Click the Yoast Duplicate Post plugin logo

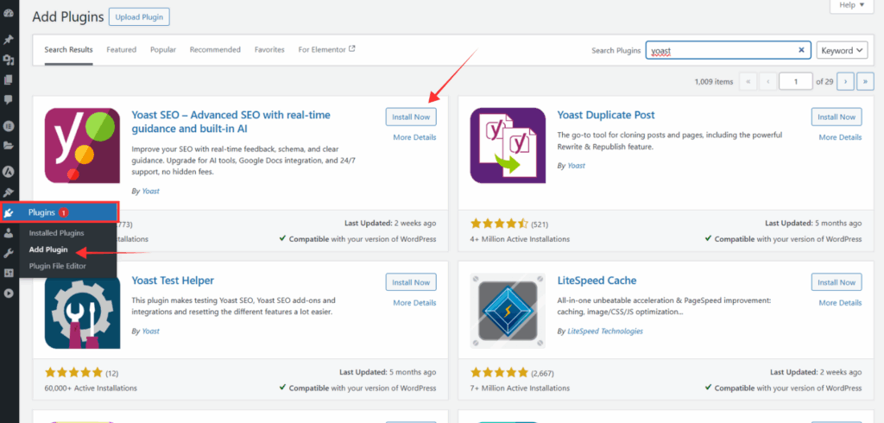508,146
